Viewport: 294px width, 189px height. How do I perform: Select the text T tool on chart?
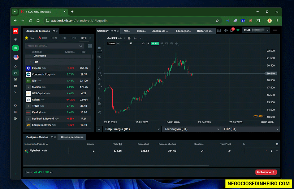click(x=99, y=89)
